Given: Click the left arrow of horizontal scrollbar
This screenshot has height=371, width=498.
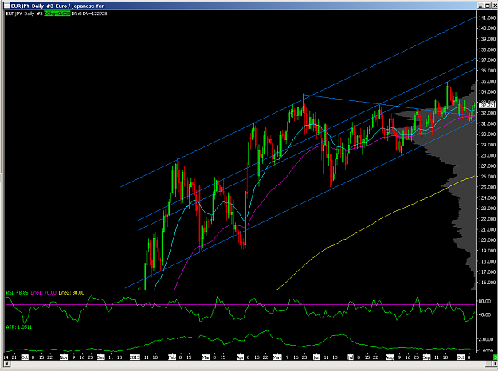Looking at the screenshot, I should pos(6,363).
